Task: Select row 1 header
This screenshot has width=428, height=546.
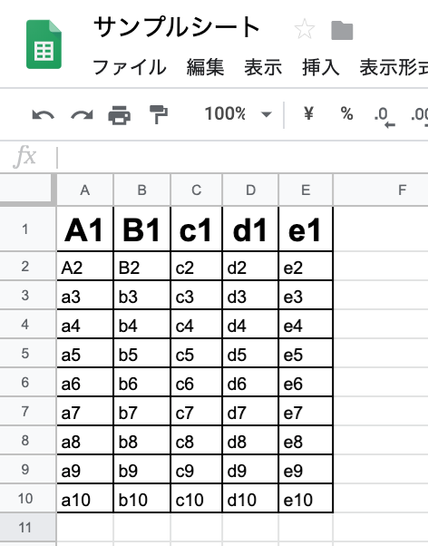Action: point(28,229)
